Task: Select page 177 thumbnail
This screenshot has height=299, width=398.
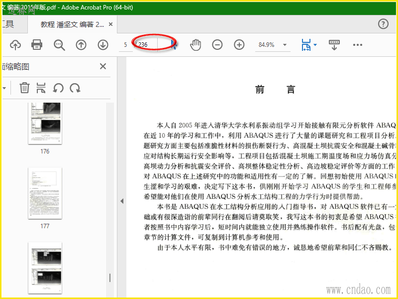Action: 45,193
